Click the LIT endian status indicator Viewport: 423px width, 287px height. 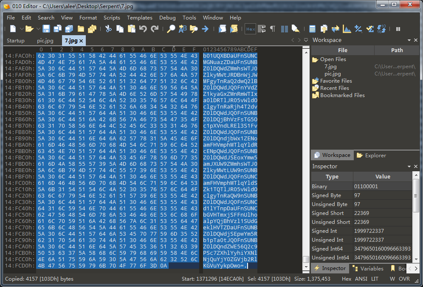point(375,279)
